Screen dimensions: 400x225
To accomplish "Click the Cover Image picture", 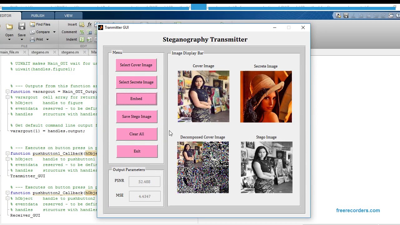I will [x=203, y=96].
